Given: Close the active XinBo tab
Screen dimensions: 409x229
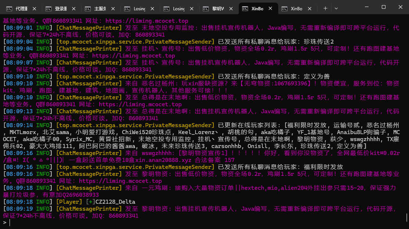Looking at the screenshot, I should coord(270,8).
